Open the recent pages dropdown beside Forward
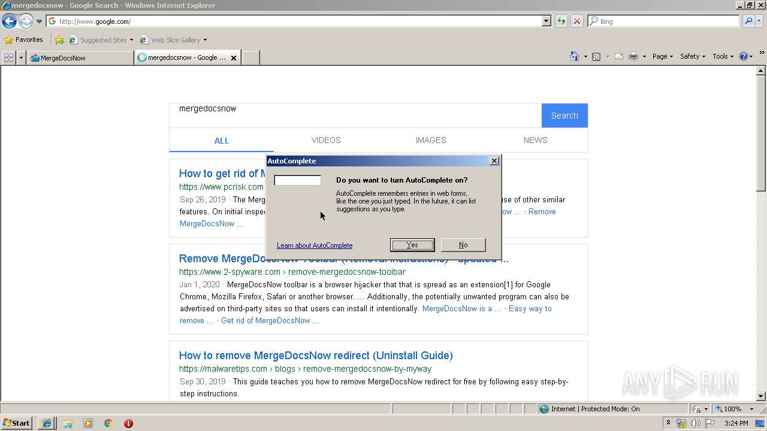The image size is (767, 431). click(39, 22)
